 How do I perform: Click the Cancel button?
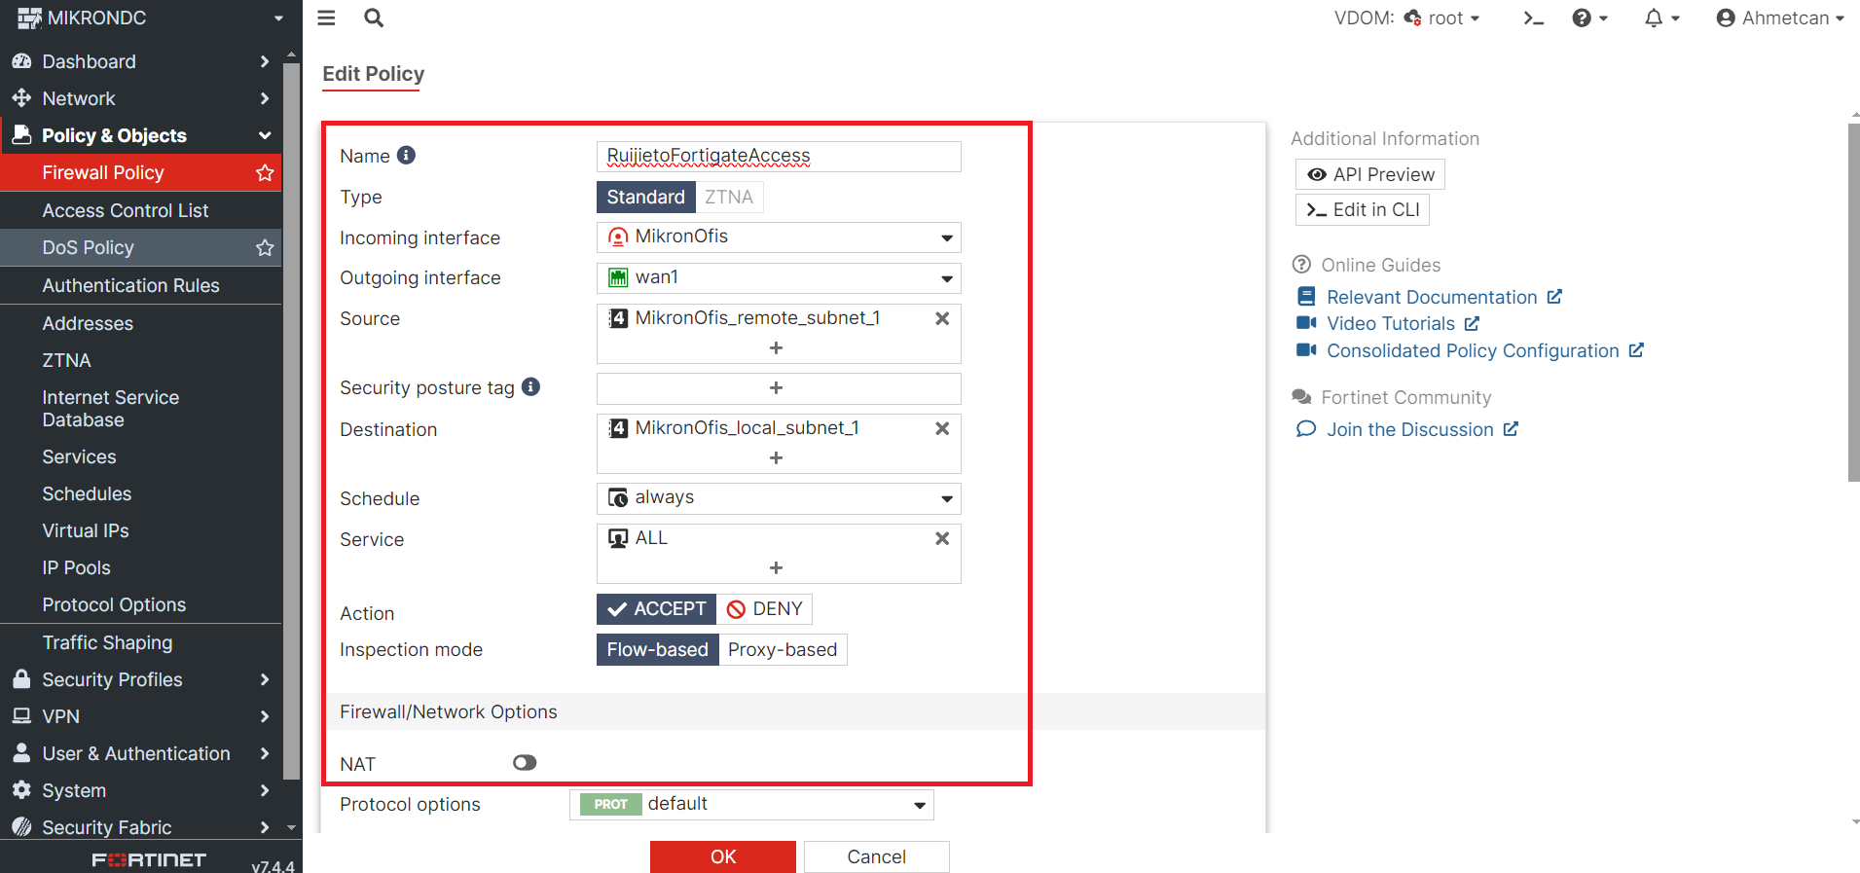876,856
